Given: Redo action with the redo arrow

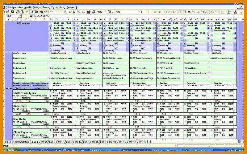Looking at the screenshot, I should pos(58,12).
